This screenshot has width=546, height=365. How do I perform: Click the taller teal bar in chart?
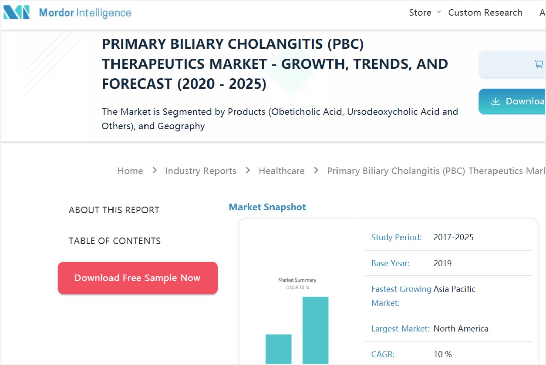316,331
